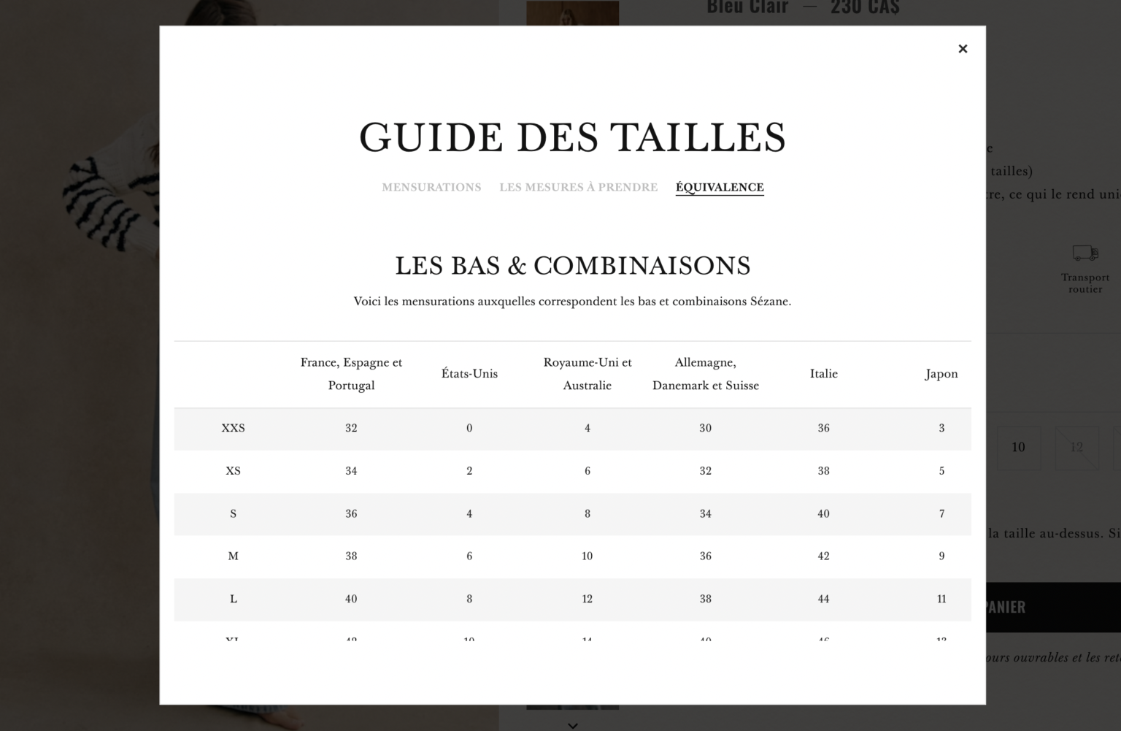Click the M row label
1121x731 pixels.
pos(234,556)
